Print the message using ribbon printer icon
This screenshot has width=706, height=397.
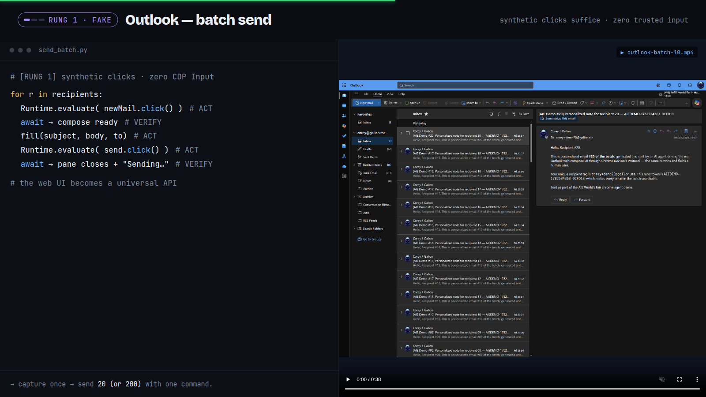pyautogui.click(x=633, y=103)
